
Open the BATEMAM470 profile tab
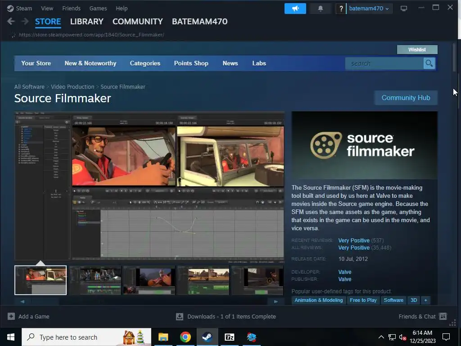click(x=199, y=22)
